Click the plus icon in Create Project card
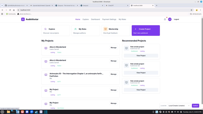This screenshot has height=114, width=203. pos(136,29)
